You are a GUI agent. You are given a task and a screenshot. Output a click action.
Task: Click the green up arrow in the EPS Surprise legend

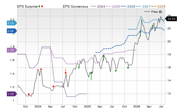tap(39, 6)
